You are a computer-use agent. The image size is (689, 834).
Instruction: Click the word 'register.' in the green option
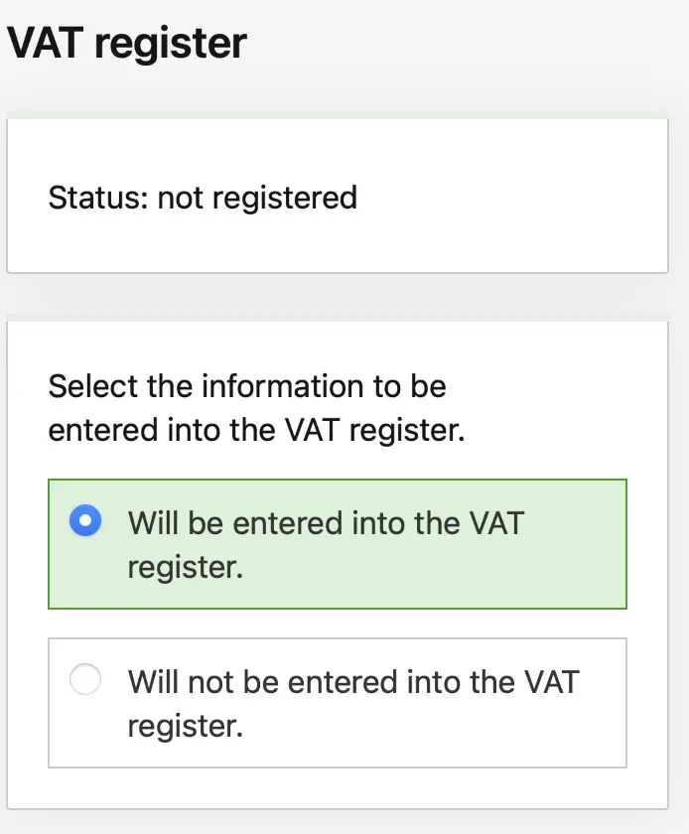pos(185,568)
